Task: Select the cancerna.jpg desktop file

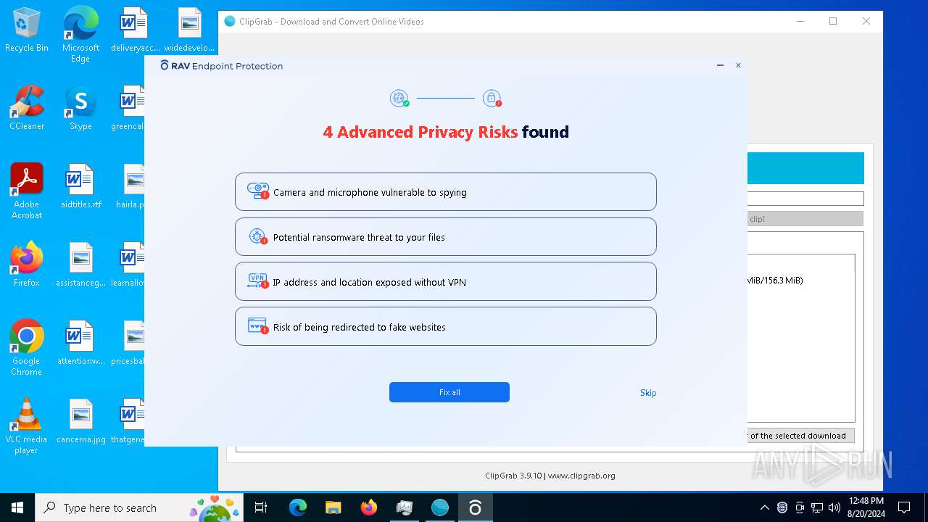Action: click(80, 421)
